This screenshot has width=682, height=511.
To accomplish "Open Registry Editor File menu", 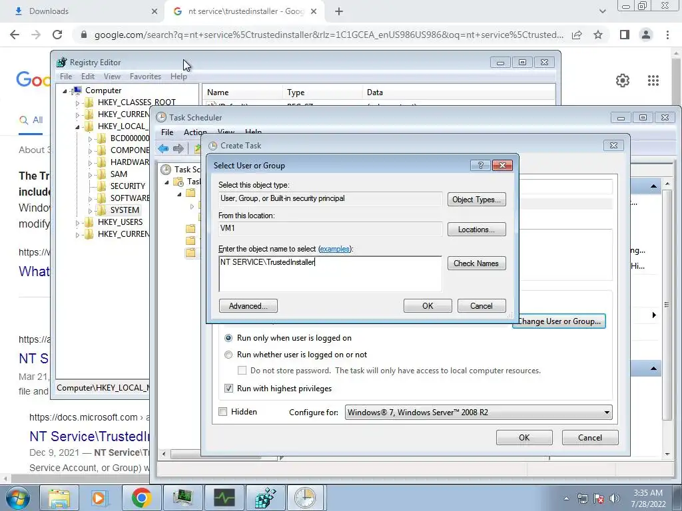I will [x=66, y=77].
